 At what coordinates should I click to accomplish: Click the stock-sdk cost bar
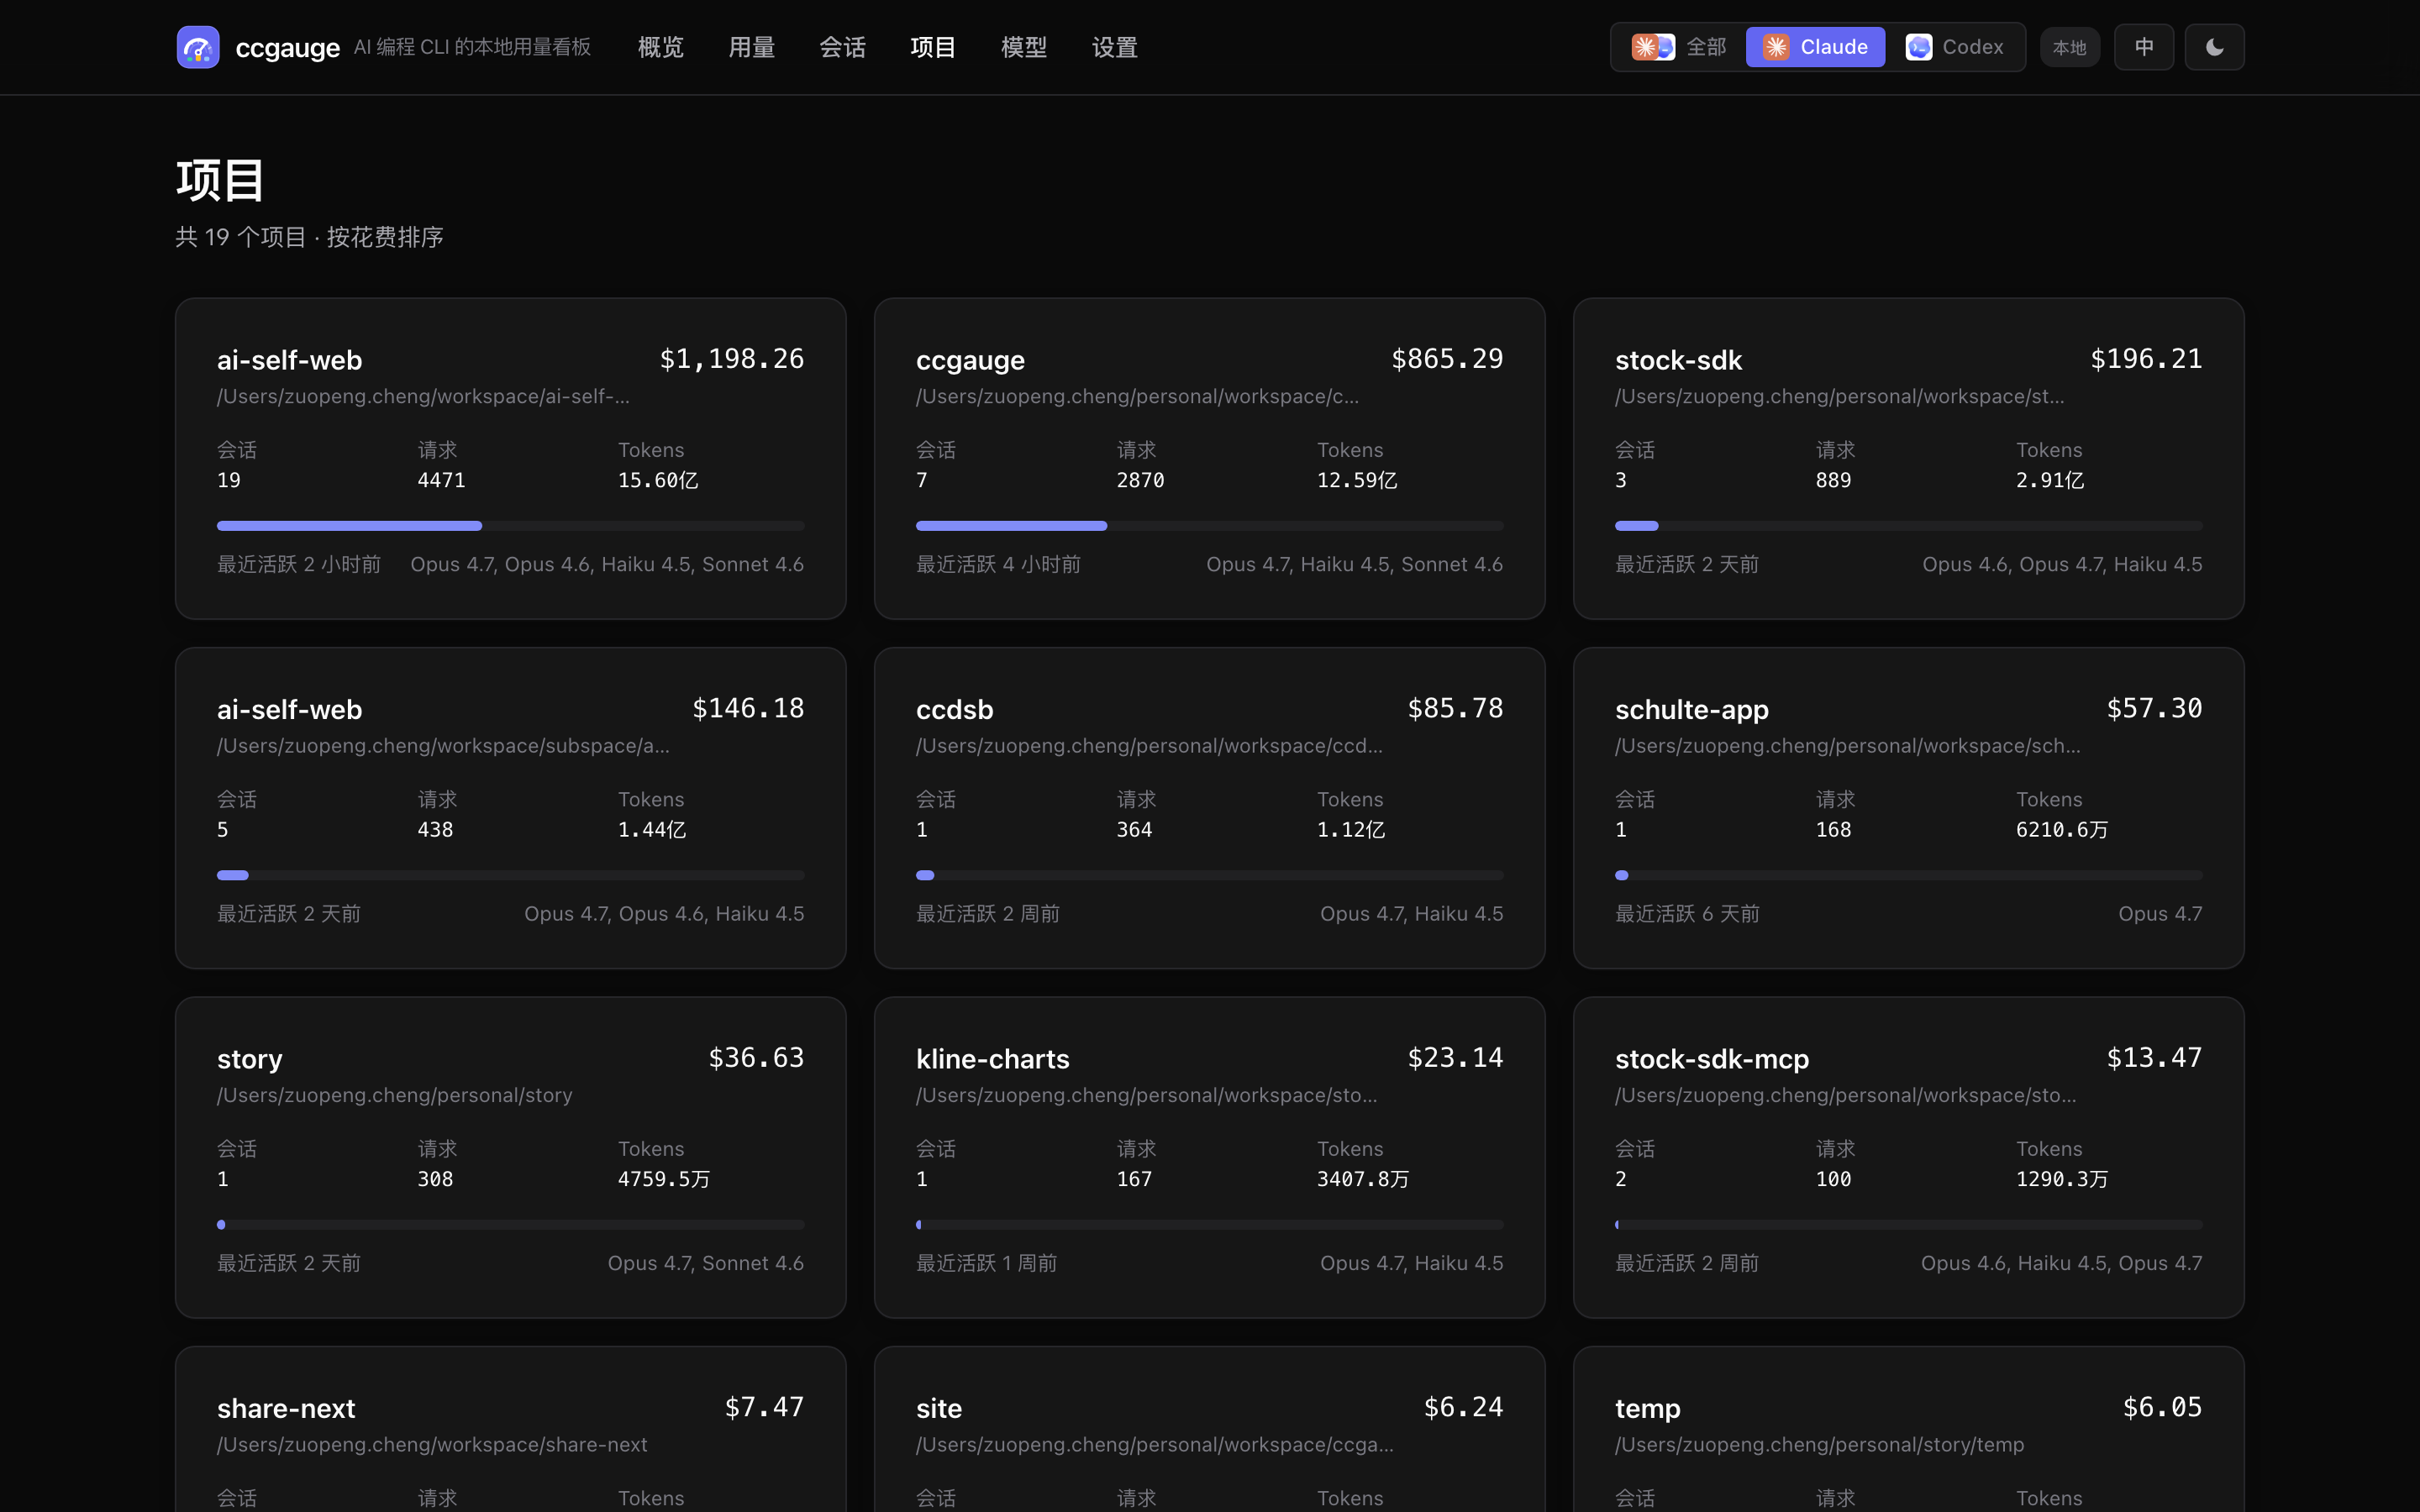pos(1908,525)
